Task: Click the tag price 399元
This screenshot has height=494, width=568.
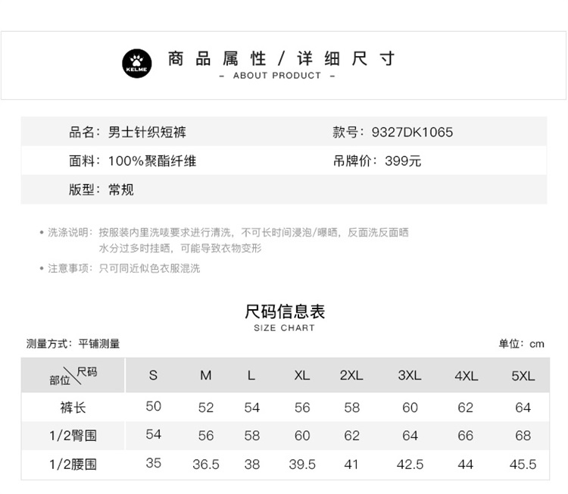Action: click(403, 161)
